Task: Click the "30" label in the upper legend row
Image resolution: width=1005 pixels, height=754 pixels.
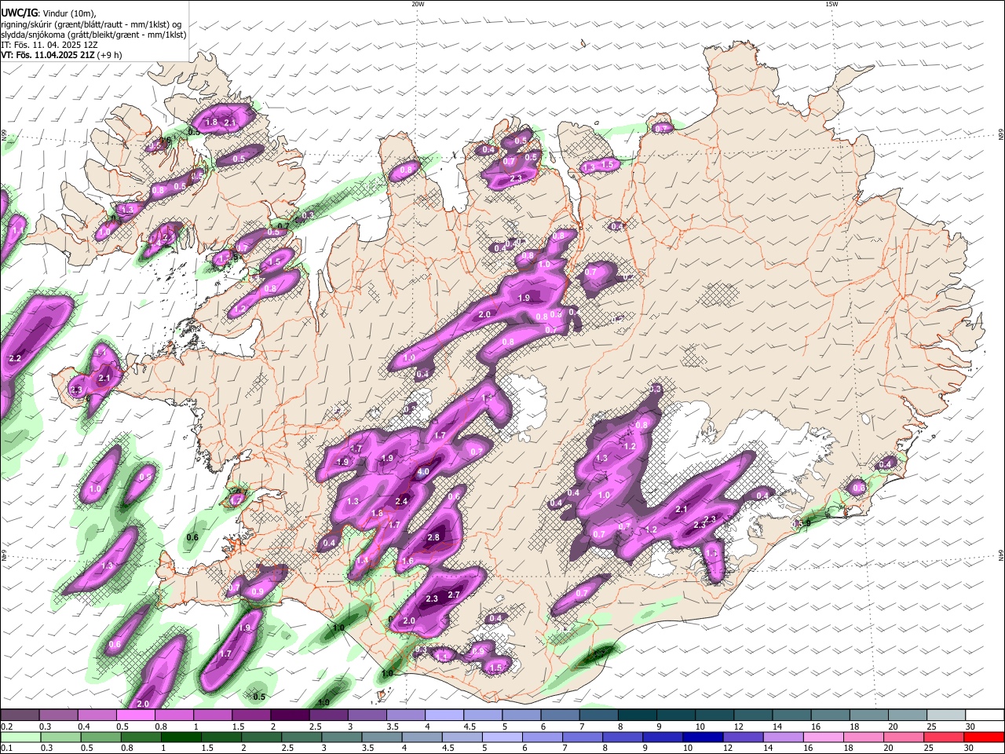Action: coord(970,727)
